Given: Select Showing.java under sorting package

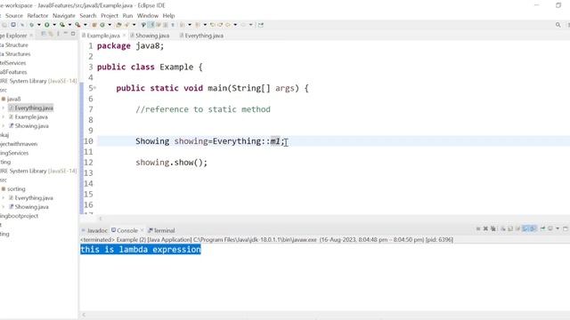Looking at the screenshot, I should (28, 207).
